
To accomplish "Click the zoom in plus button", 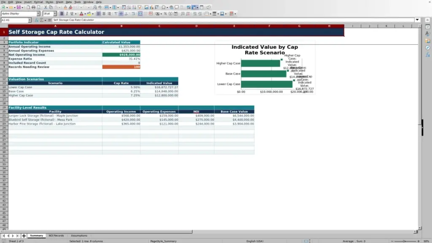I will click(x=418, y=241).
